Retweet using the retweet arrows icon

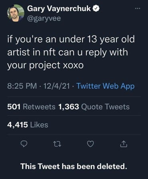57,144
